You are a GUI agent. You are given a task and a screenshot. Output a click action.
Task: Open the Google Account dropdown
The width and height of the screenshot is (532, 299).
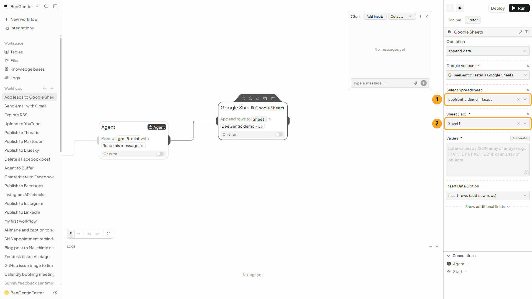click(488, 75)
